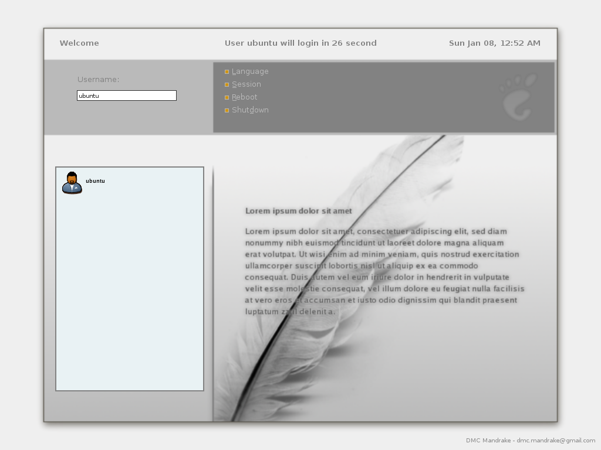Choose the Shutdown option
Viewport: 601px width, 450px height.
(x=251, y=110)
